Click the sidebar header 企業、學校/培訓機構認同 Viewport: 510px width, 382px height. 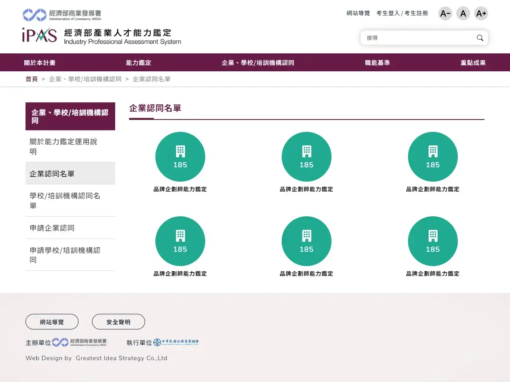point(70,116)
